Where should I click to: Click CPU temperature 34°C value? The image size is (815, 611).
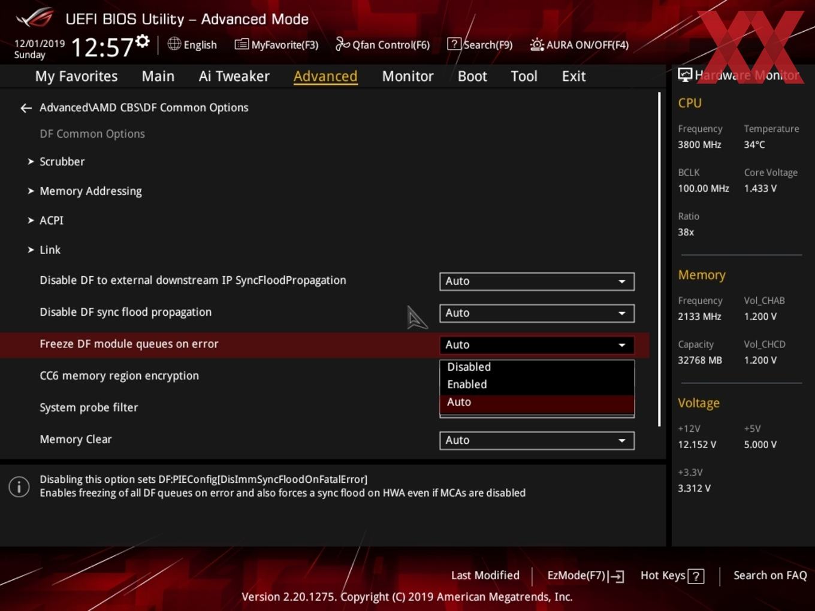click(754, 144)
